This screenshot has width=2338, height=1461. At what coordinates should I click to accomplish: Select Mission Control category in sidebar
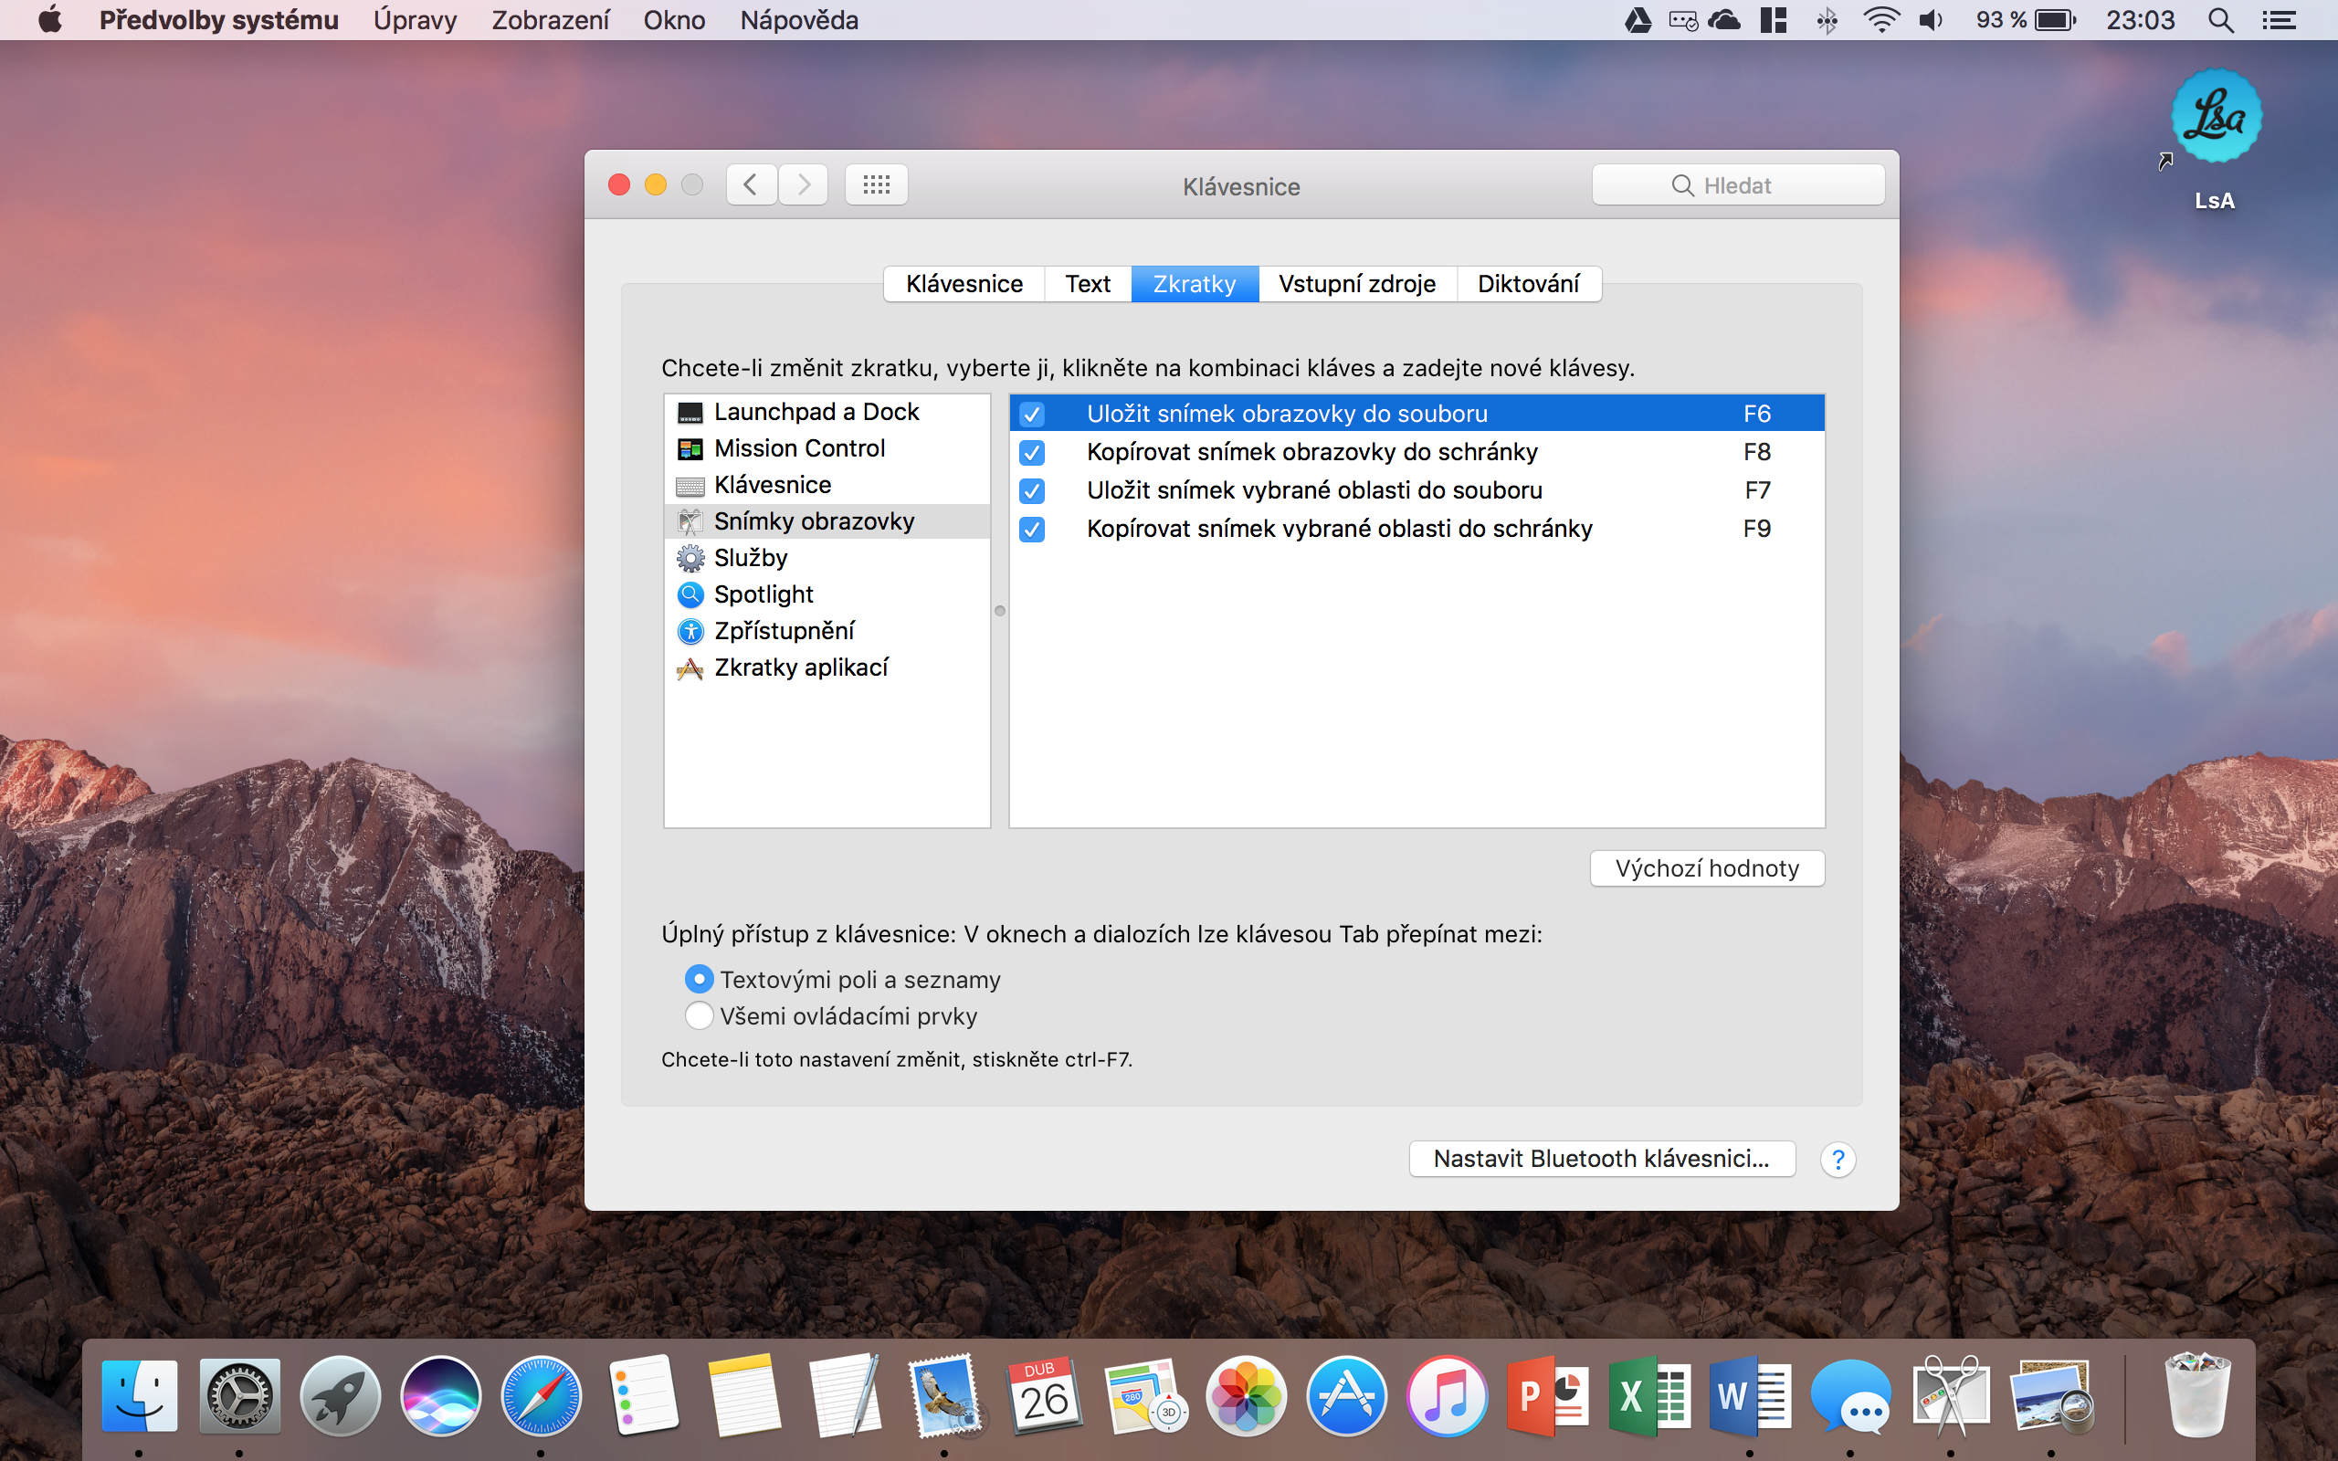798,447
